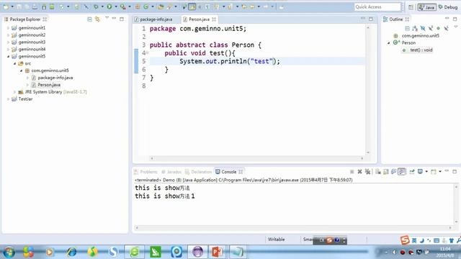Expand JRE System Library node
Screen dimensions: 461x259
click(14, 92)
